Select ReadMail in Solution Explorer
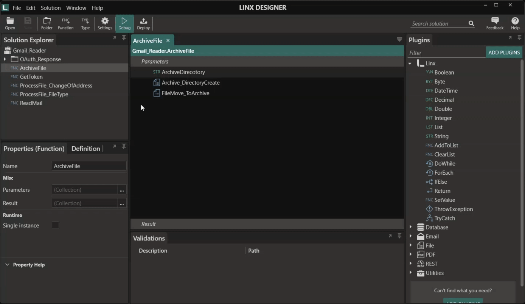The width and height of the screenshot is (525, 304). pos(31,103)
